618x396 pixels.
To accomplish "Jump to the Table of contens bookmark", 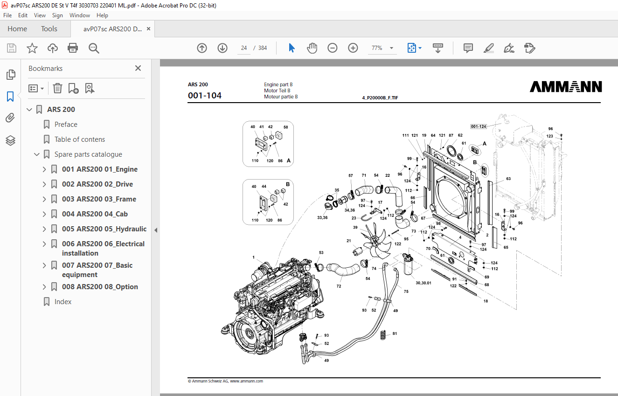I will pyautogui.click(x=80, y=139).
